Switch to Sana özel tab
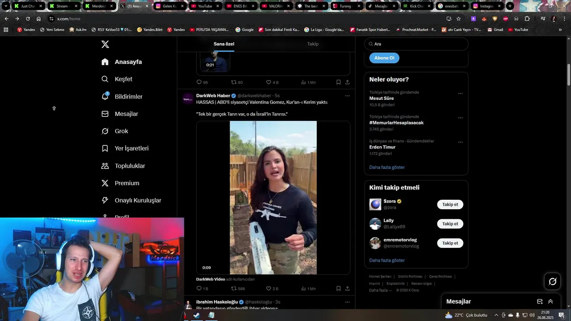The height and width of the screenshot is (321, 571). [224, 44]
